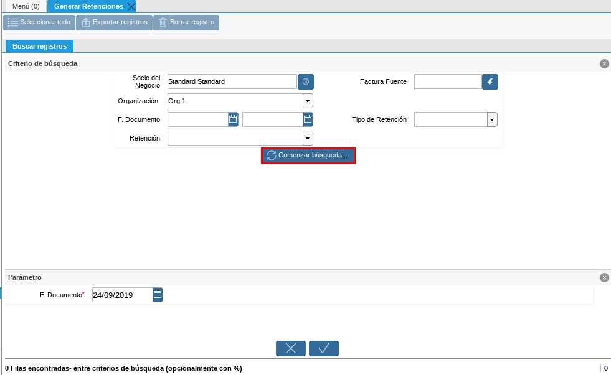Click F. Documento end date field
The height and width of the screenshot is (375, 611).
point(273,119)
